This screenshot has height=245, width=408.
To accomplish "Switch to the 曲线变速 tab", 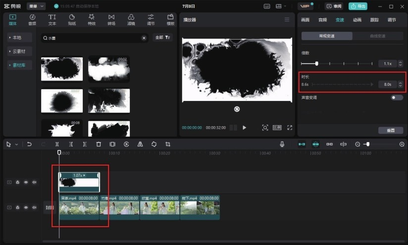I will point(378,36).
